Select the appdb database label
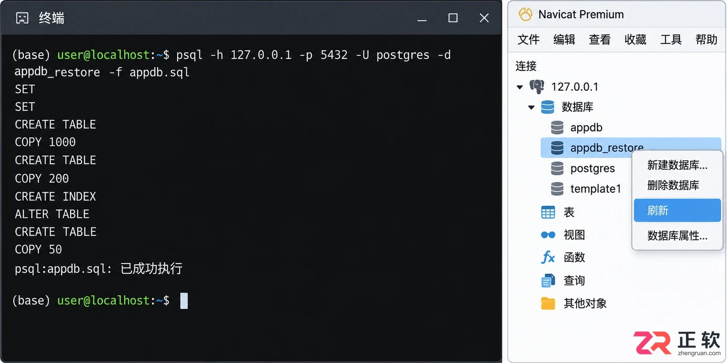Viewport: 727px width, 363px height. coord(586,128)
